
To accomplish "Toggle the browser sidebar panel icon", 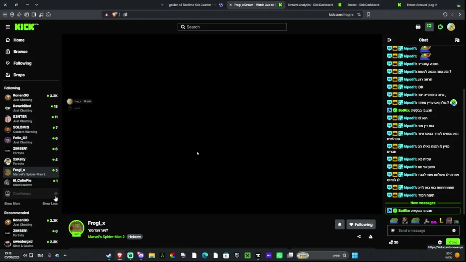I will [34, 15].
